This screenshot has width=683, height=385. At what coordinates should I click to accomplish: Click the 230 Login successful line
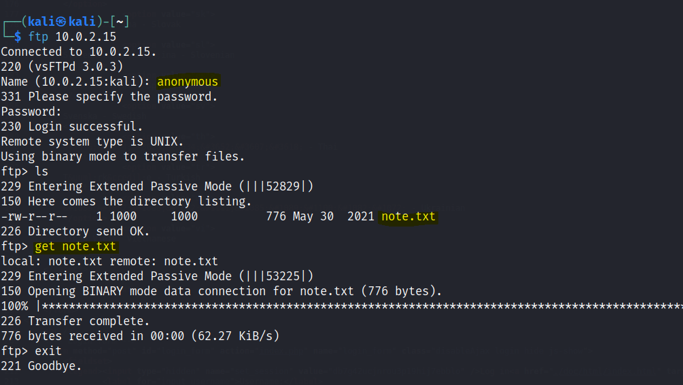72,127
